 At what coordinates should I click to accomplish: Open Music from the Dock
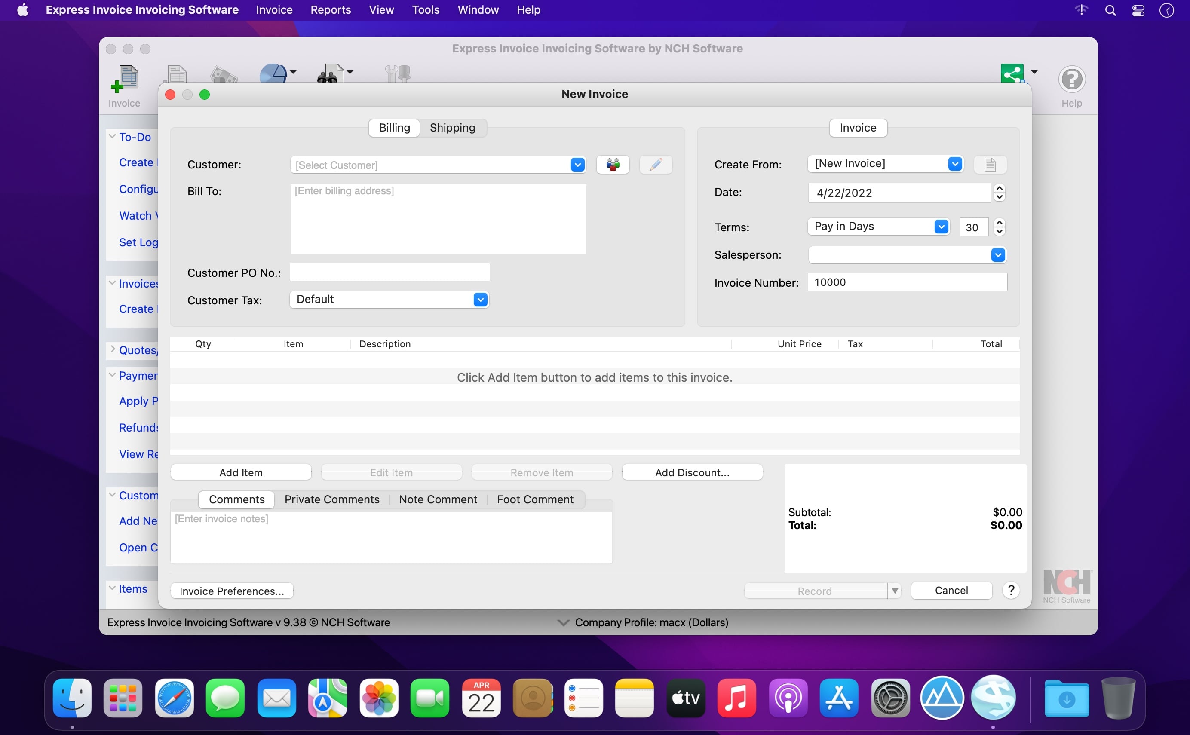(737, 698)
